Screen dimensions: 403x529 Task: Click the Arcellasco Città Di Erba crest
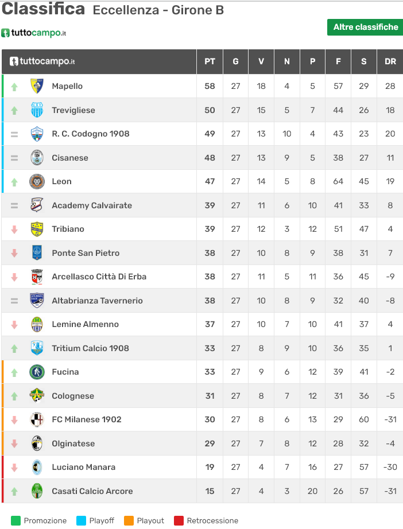[x=37, y=277]
